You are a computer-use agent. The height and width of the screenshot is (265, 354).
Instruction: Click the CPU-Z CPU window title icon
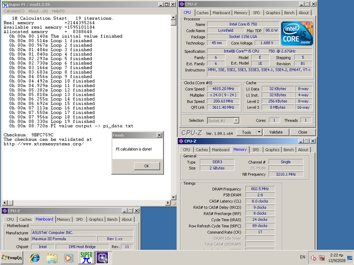pyautogui.click(x=182, y=4)
